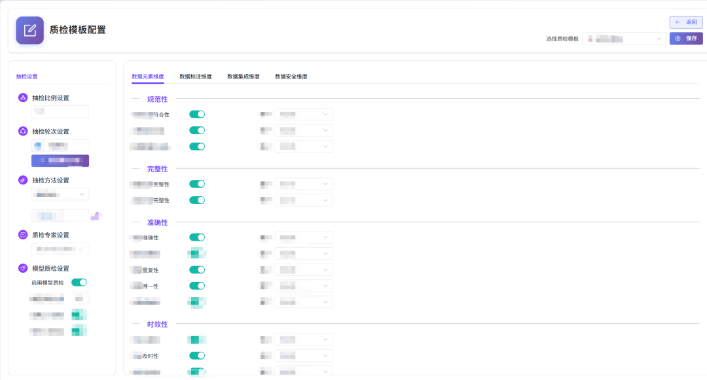Switch to the 数据安全维度 tab

291,77
